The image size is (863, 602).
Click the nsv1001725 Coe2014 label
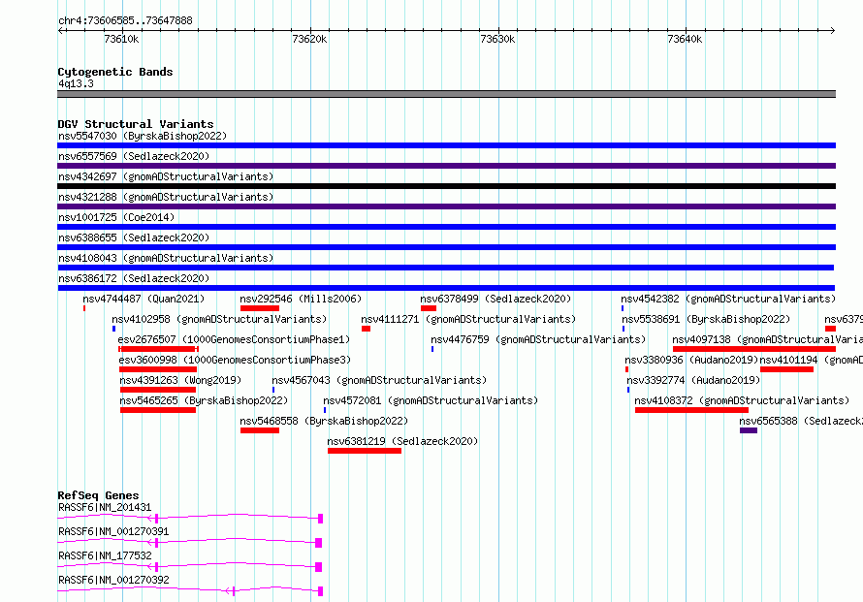116,217
